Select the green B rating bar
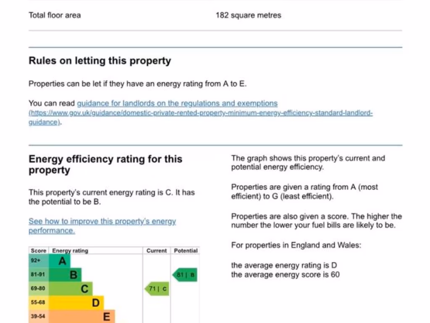Screen dimensions: 430x323 [66, 275]
